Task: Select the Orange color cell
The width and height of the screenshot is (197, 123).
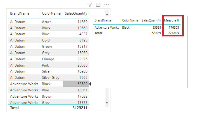Action: (x=48, y=59)
